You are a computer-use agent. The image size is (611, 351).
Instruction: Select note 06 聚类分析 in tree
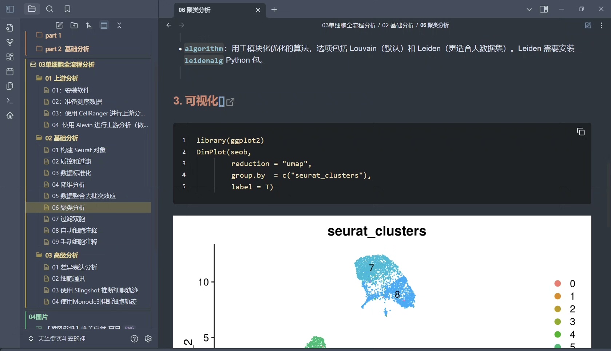[88, 208]
